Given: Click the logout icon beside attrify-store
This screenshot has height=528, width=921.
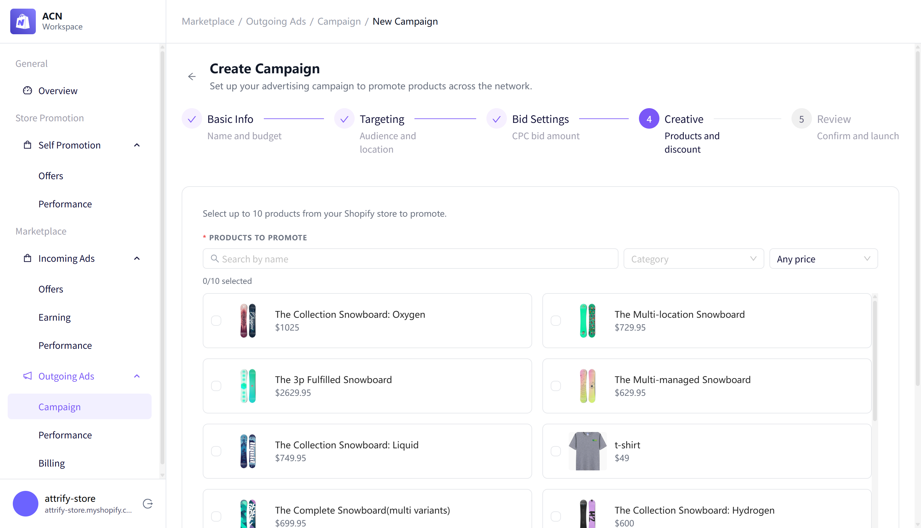Looking at the screenshot, I should [148, 503].
